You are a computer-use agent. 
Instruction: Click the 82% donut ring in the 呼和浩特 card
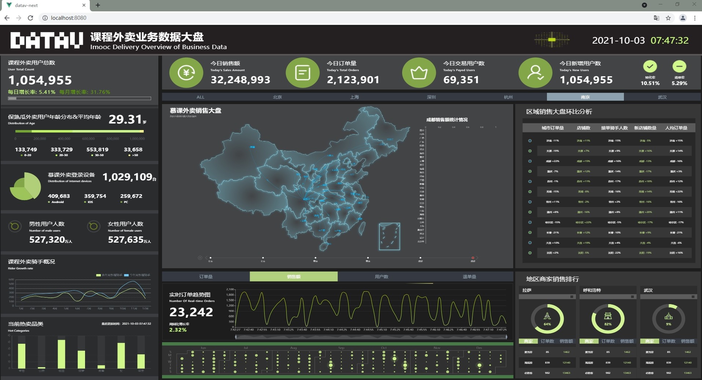point(608,319)
